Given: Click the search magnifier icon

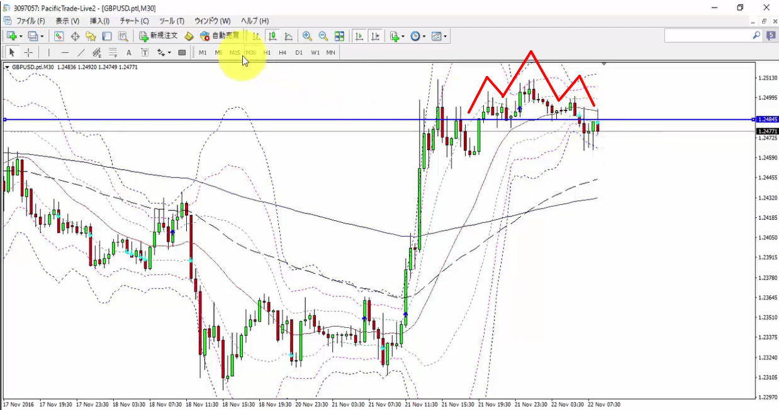Looking at the screenshot, I should (756, 36).
